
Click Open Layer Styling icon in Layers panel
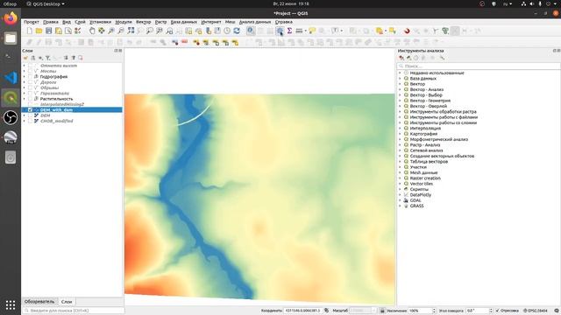click(25, 58)
